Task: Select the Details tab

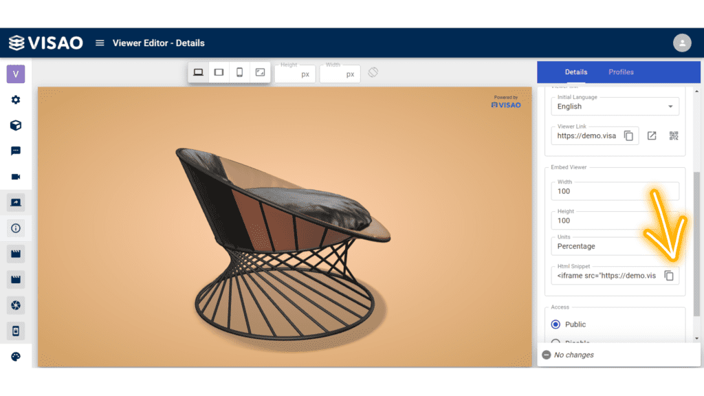Action: pos(576,71)
